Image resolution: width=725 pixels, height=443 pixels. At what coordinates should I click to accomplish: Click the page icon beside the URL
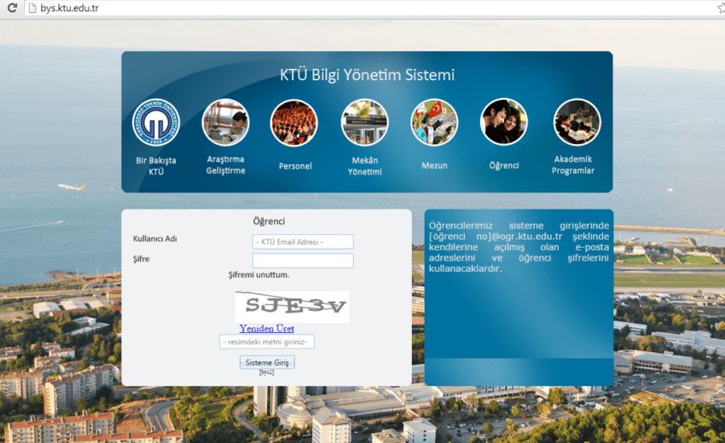pyautogui.click(x=30, y=9)
